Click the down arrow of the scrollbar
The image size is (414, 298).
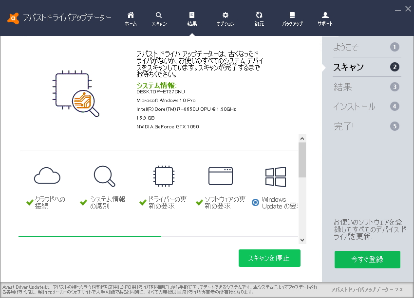(303, 240)
